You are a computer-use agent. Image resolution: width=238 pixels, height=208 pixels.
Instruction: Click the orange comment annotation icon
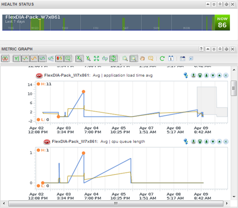pyautogui.click(x=151, y=59)
